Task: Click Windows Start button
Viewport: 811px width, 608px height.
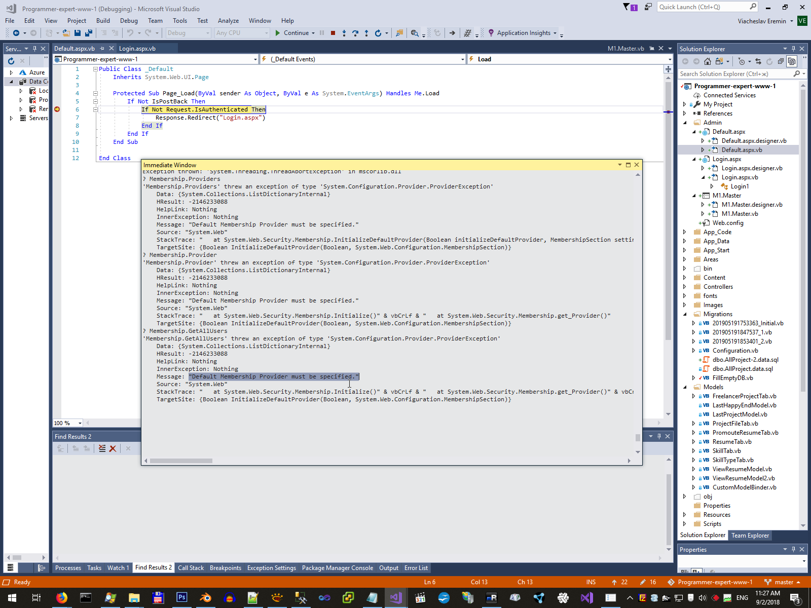Action: coord(12,598)
